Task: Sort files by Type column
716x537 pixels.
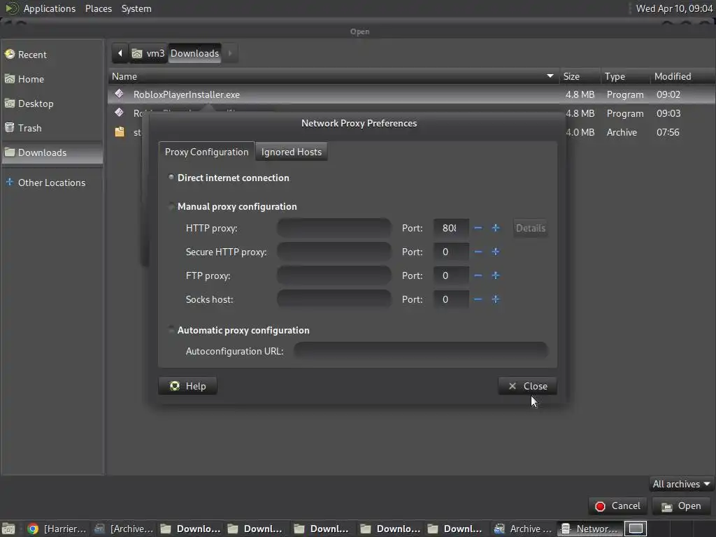Action: pyautogui.click(x=624, y=76)
